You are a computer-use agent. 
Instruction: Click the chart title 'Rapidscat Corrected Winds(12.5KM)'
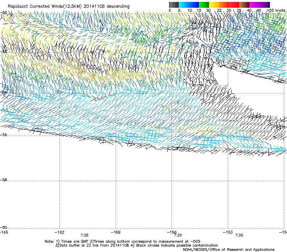tap(45, 7)
